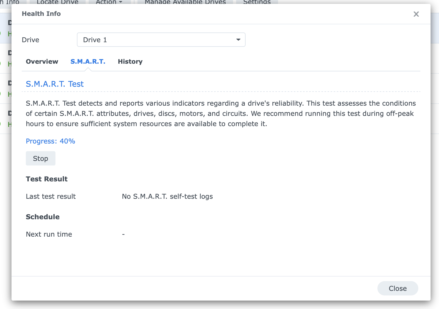Open the History tab
439x309 pixels.
pos(130,62)
